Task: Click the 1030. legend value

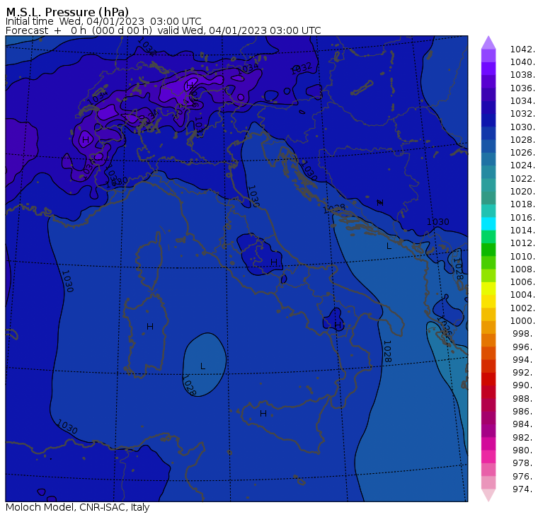Action: point(522,127)
